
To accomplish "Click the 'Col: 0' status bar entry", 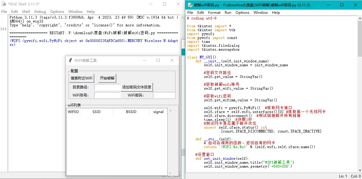I will [356, 176].
